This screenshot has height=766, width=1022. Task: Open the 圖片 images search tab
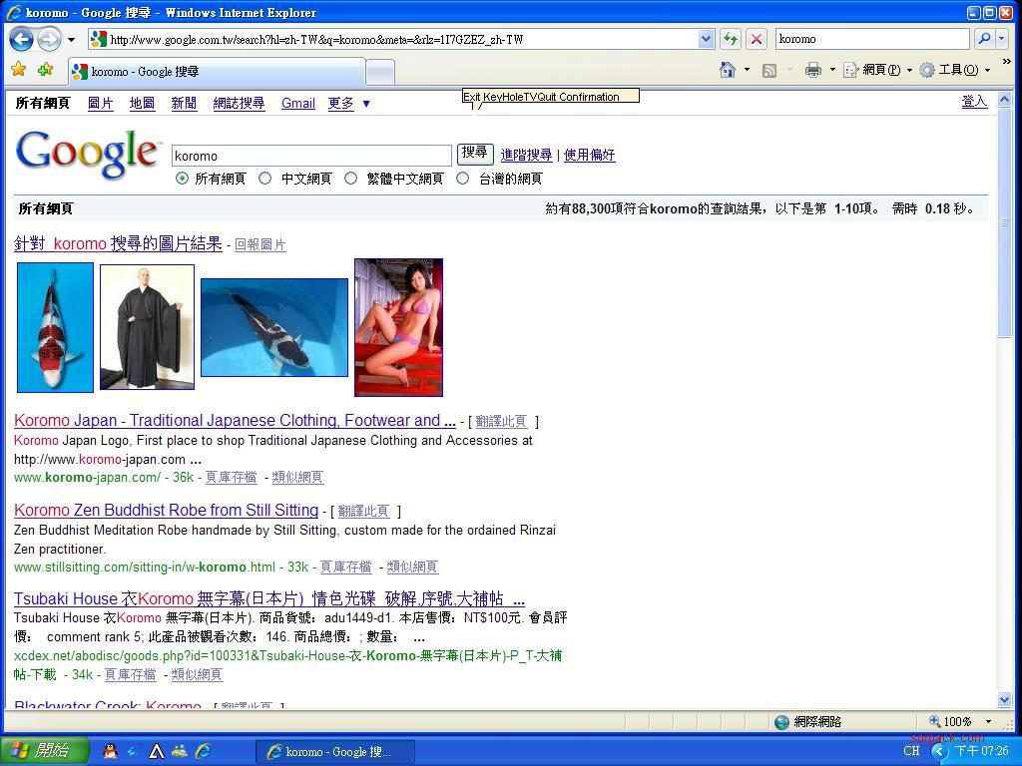100,103
